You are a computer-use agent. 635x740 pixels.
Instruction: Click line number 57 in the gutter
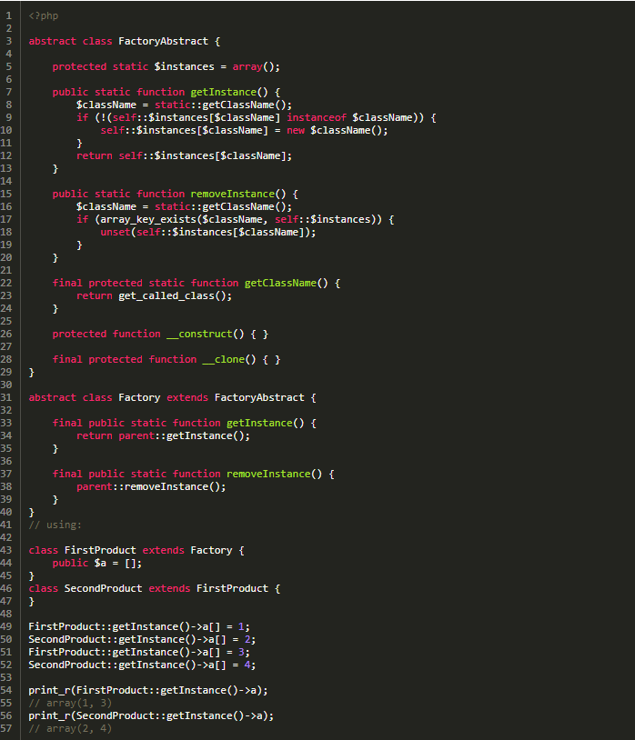pos(7,728)
